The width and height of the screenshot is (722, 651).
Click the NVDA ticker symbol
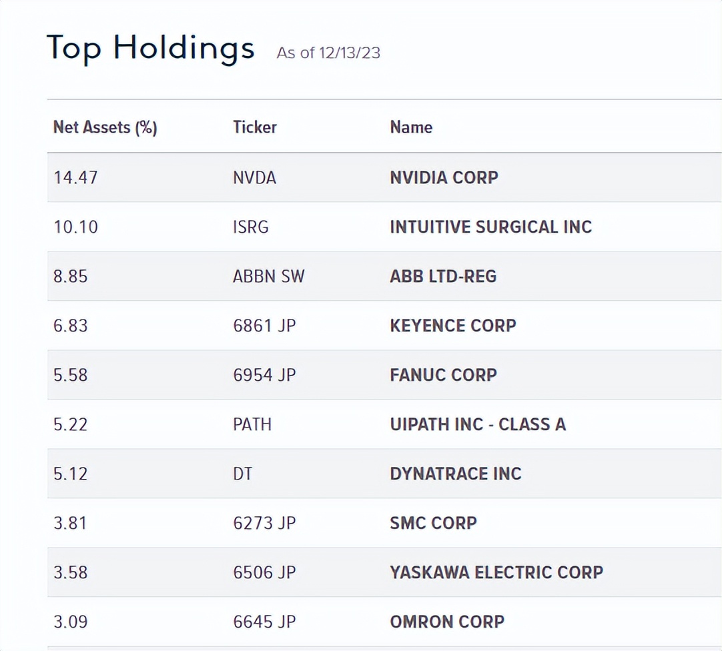[x=254, y=177]
